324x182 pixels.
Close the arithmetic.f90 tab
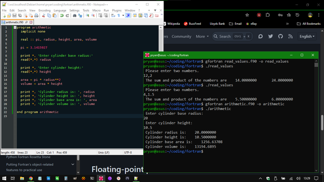click(31, 22)
